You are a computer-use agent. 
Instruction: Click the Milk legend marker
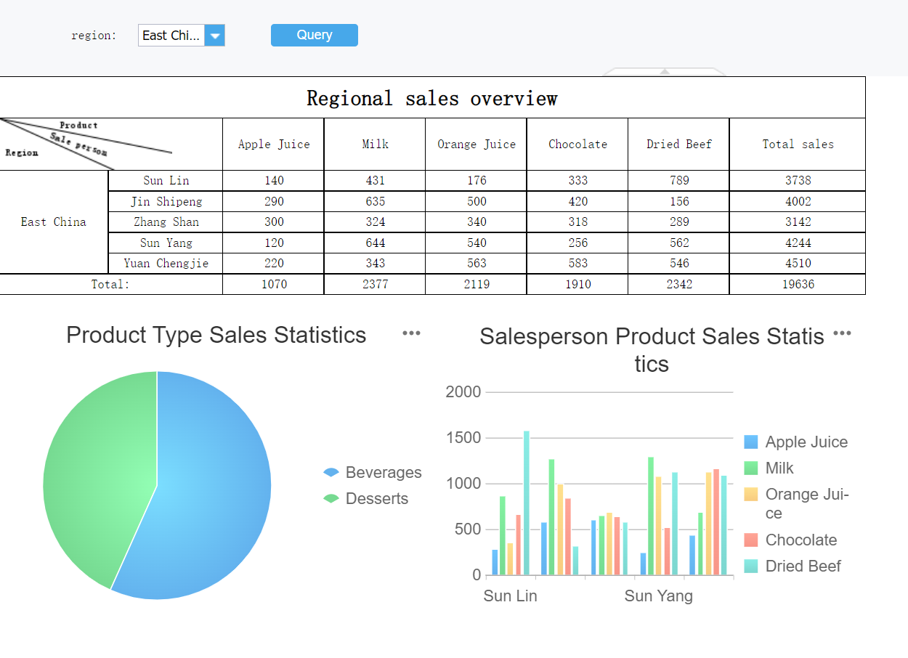click(x=750, y=468)
